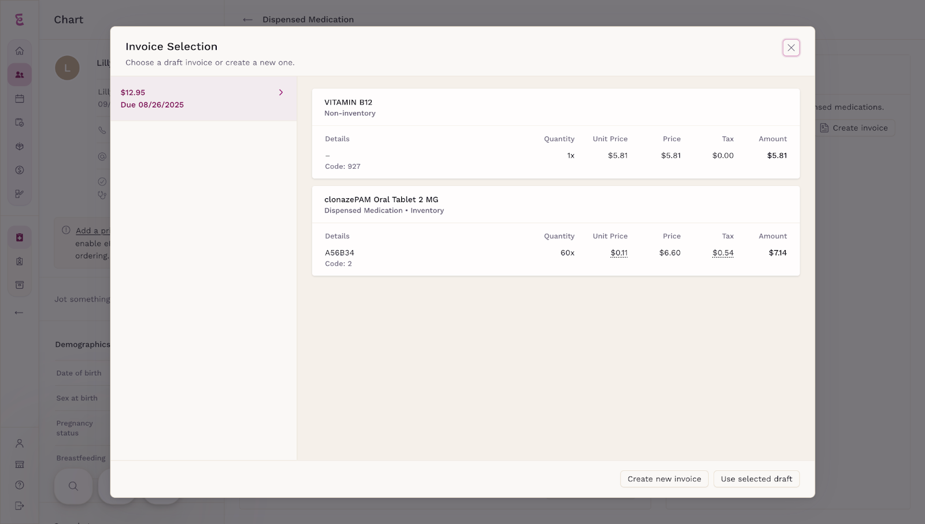925x524 pixels.
Task: Click the Add a pr link in Chart
Action: coord(92,231)
